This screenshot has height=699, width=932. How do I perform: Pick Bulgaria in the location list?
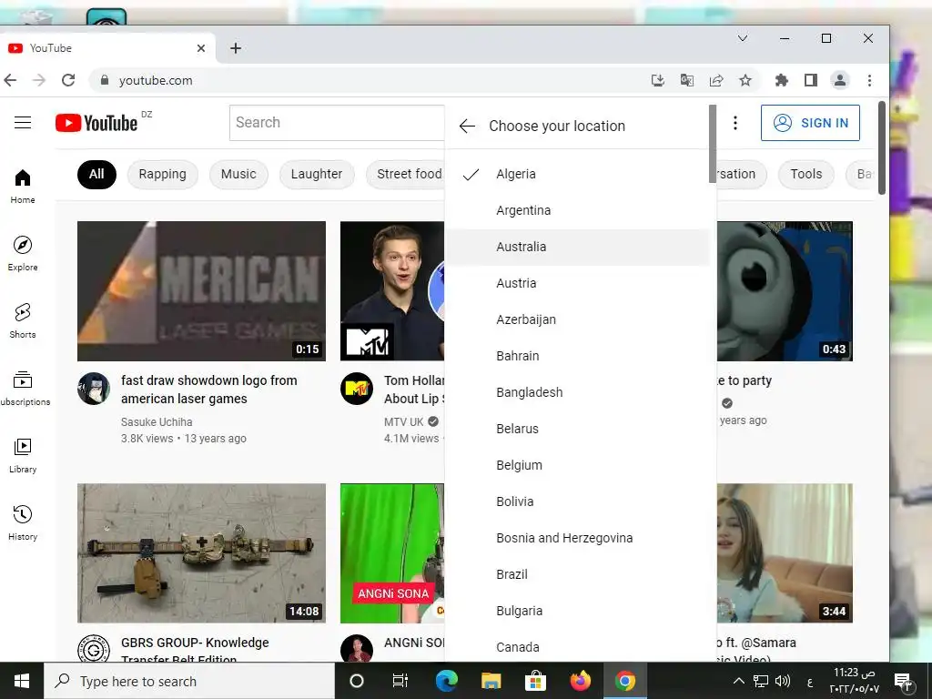(x=577, y=611)
